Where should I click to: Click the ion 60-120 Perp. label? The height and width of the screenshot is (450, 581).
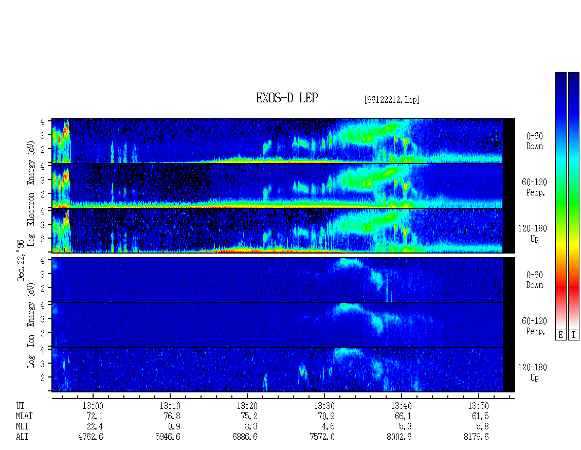[x=534, y=326]
